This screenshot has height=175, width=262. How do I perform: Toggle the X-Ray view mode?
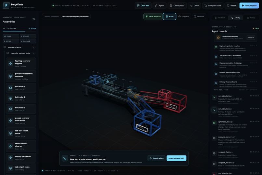[169, 16]
